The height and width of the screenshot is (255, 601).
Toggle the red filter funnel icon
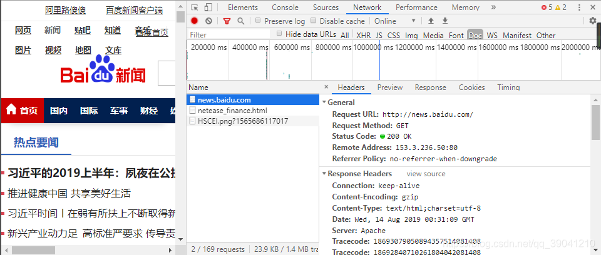227,21
